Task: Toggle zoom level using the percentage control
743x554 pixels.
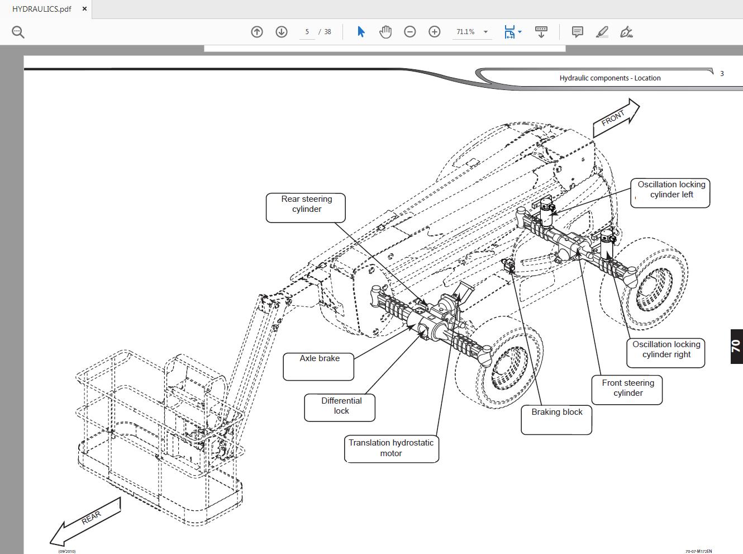Action: point(467,32)
